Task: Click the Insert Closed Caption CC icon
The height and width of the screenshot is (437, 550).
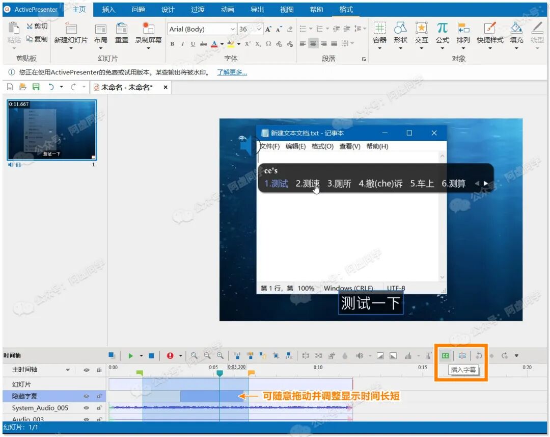Action: coord(445,356)
